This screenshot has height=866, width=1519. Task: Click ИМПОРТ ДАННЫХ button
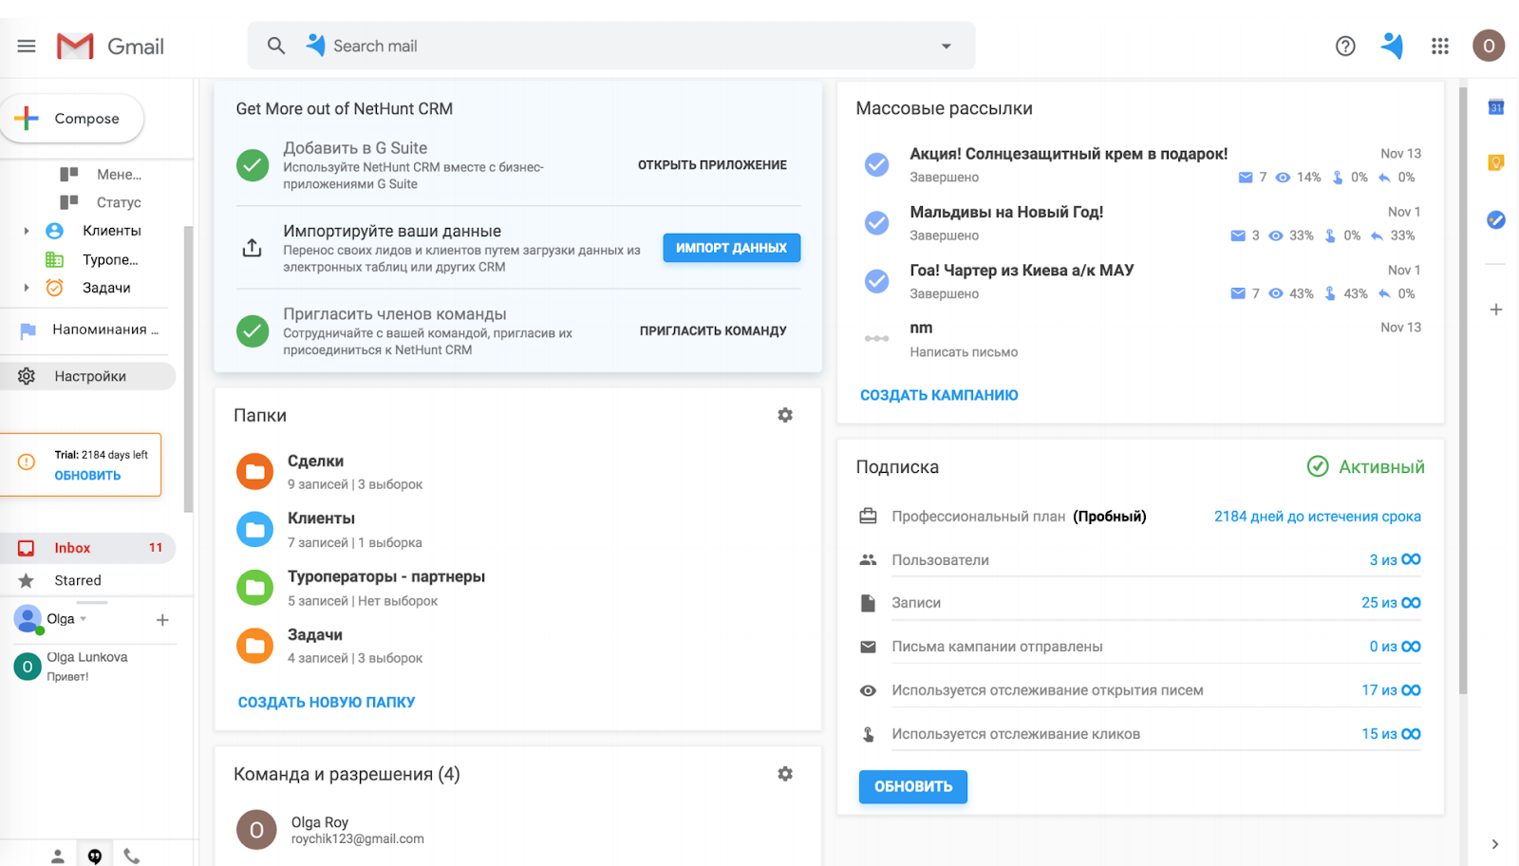732,248
